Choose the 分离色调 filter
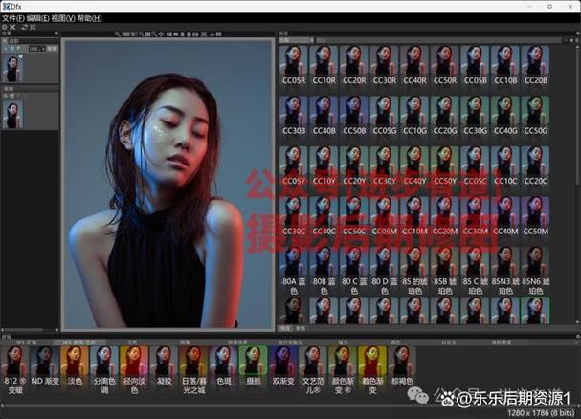The height and width of the screenshot is (419, 581). tap(104, 369)
